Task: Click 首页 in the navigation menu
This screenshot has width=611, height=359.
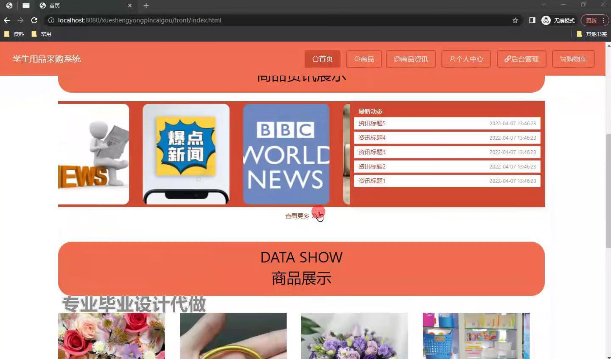Action: 322,59
